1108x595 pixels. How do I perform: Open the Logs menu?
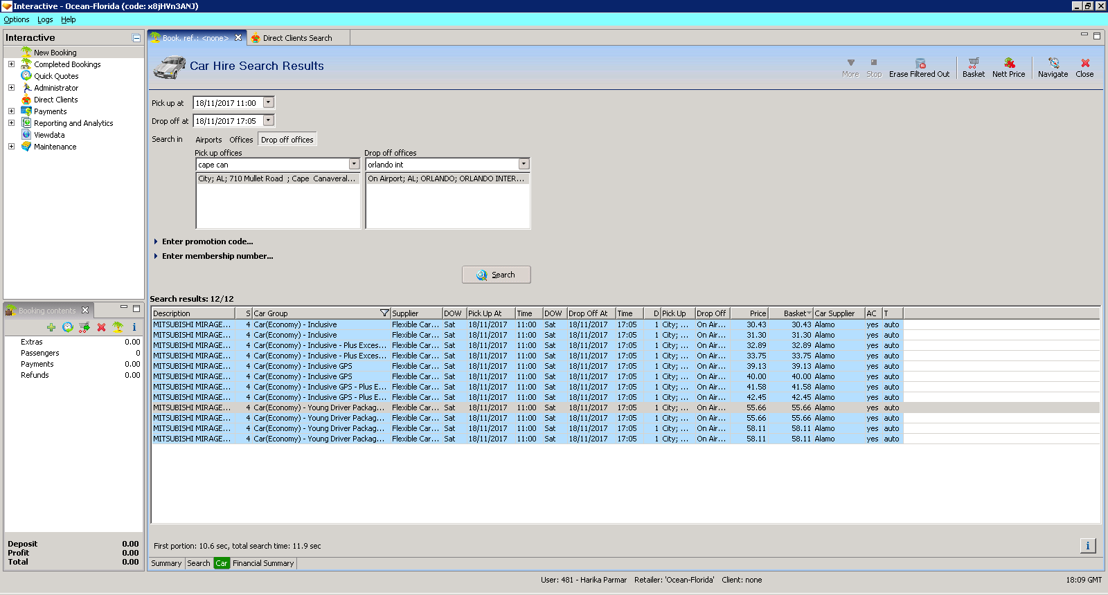[45, 19]
